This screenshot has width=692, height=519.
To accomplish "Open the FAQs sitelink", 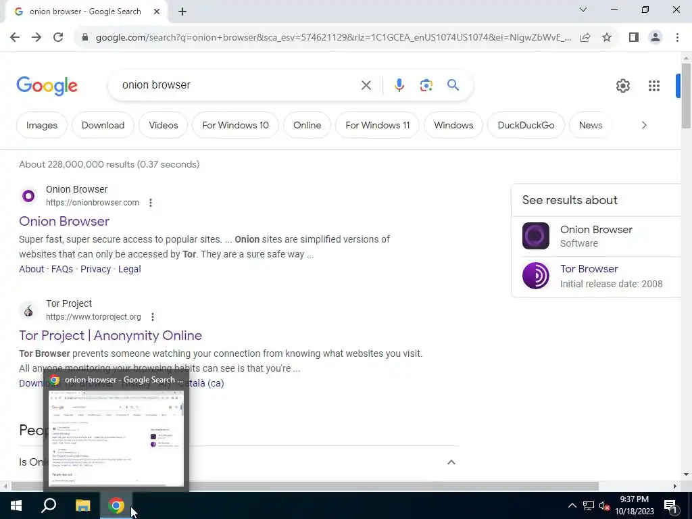I will 62,269.
